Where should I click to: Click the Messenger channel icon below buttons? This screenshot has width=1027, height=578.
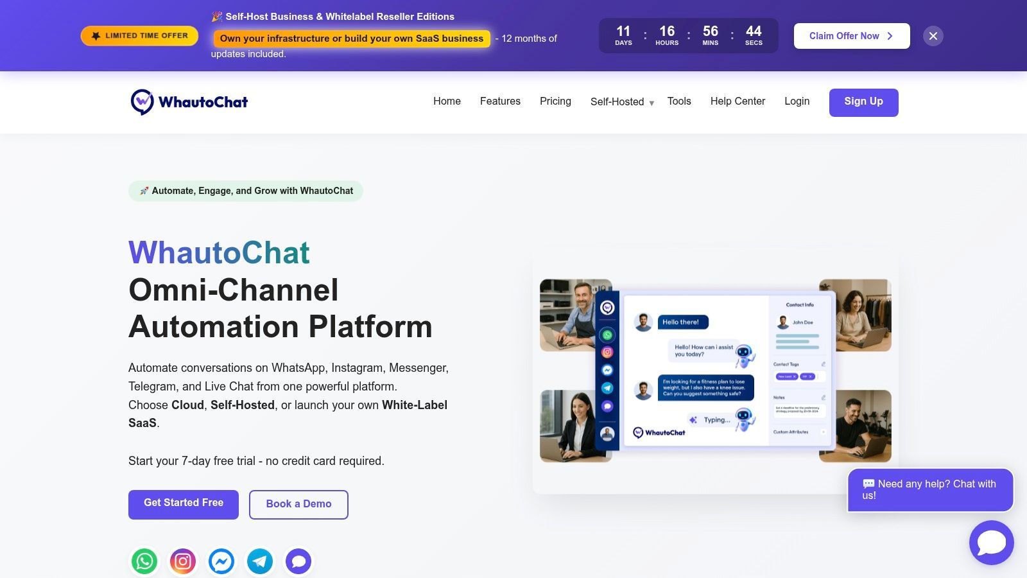click(x=221, y=561)
